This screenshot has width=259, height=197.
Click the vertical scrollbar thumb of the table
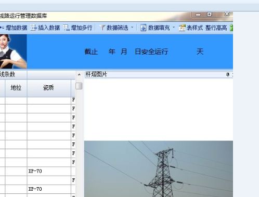click(x=79, y=86)
